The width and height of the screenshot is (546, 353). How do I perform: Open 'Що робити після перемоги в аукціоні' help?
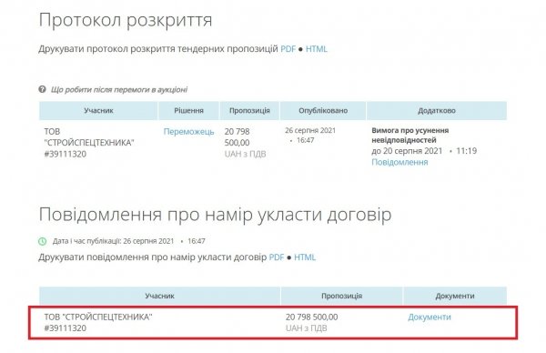pyautogui.click(x=119, y=90)
